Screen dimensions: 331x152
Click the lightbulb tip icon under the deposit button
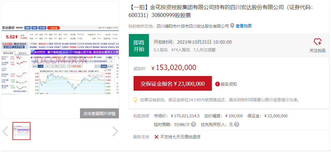[136, 100]
